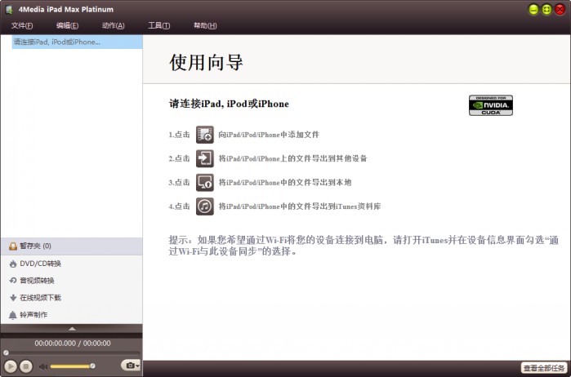Click the 查看全部任务 button
This screenshot has height=377, width=571.
544,368
